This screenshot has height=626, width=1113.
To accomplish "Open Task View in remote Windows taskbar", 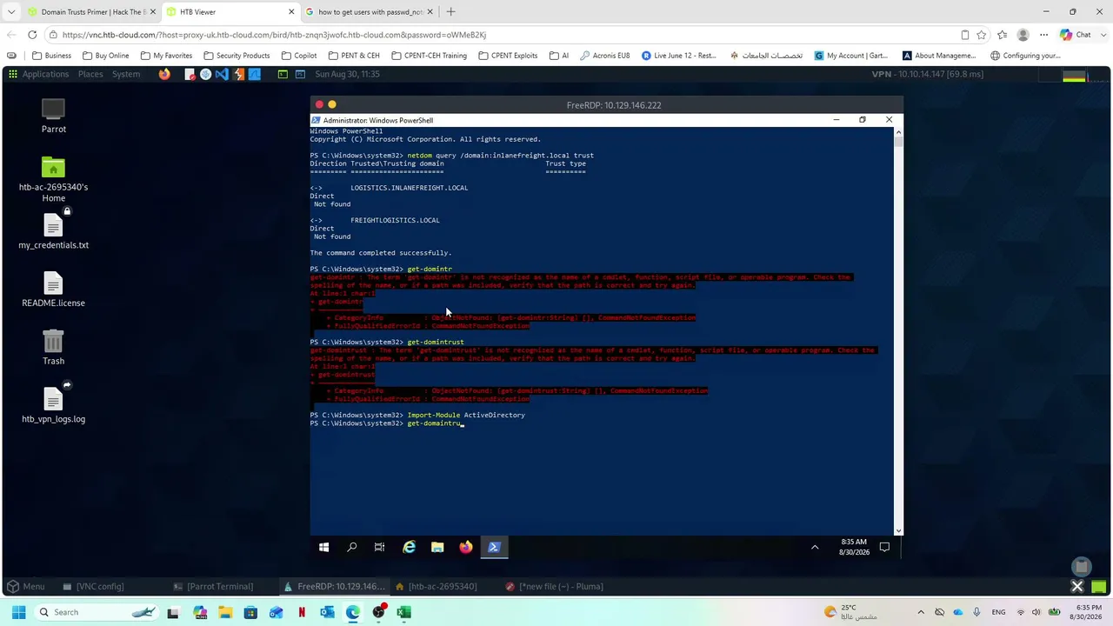I will click(379, 547).
